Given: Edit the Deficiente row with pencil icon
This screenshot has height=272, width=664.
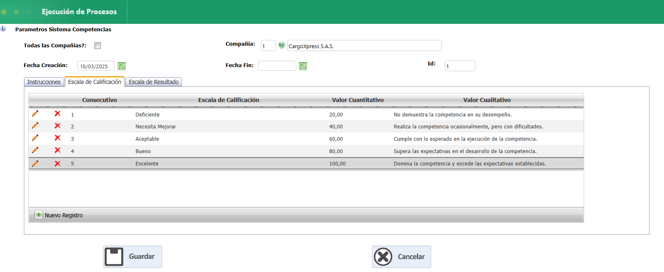Looking at the screenshot, I should coord(35,114).
